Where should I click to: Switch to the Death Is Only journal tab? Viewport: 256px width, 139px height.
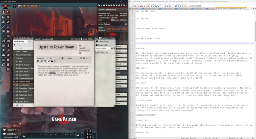pyautogui.click(x=20, y=41)
